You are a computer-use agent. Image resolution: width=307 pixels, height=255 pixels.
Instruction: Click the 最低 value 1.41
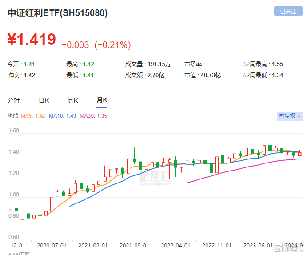coord(88,76)
